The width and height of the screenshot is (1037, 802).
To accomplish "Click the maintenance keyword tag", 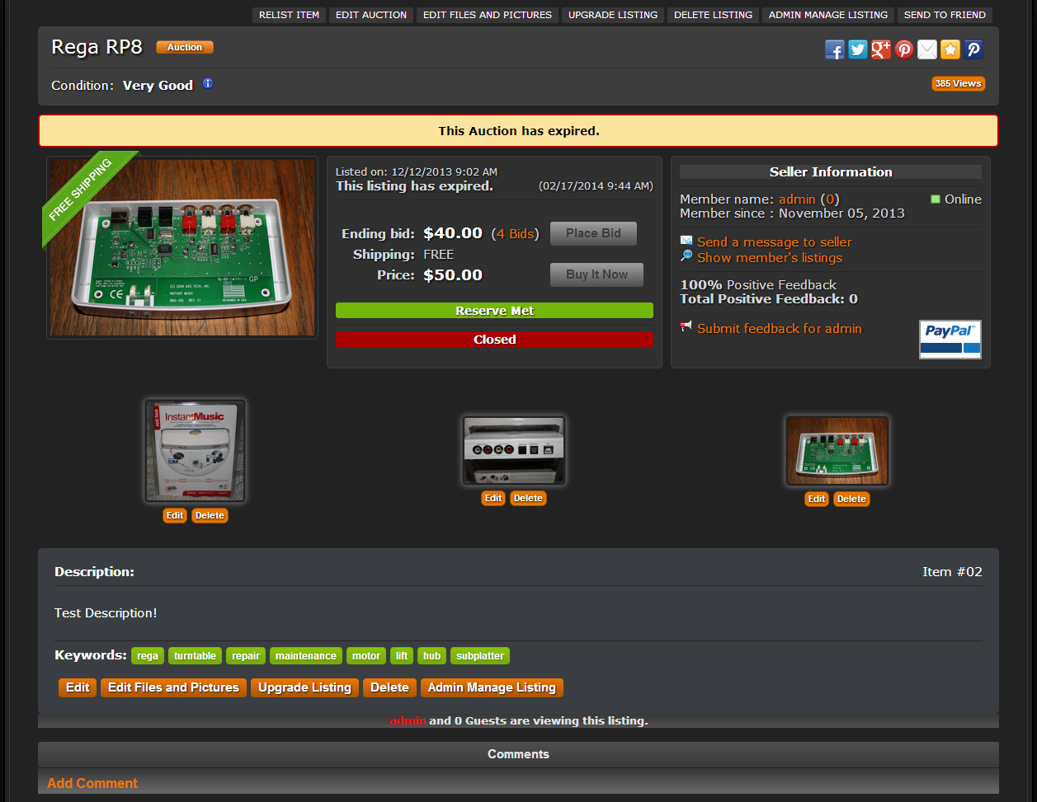I will (x=306, y=656).
